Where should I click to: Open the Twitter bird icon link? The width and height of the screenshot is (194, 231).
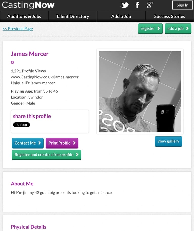point(125,5)
